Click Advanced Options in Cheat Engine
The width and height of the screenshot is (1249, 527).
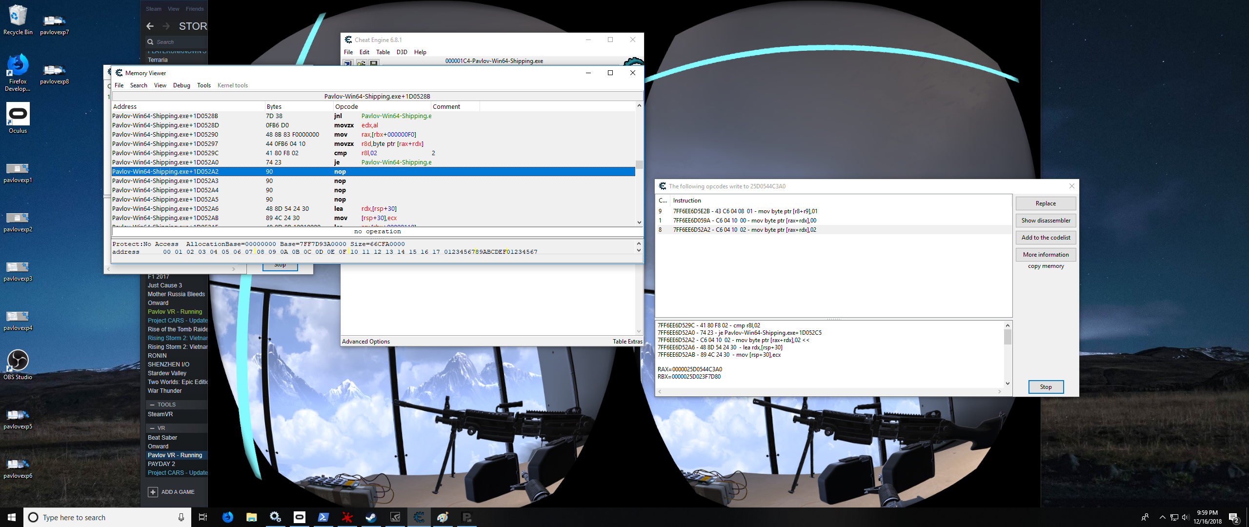tap(366, 342)
